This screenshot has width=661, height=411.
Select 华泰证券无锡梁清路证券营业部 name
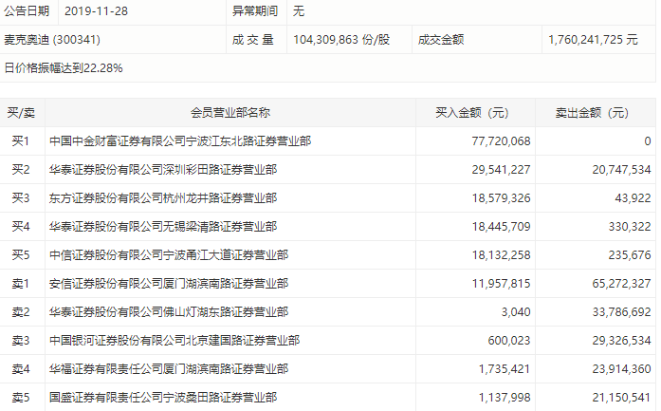click(163, 227)
